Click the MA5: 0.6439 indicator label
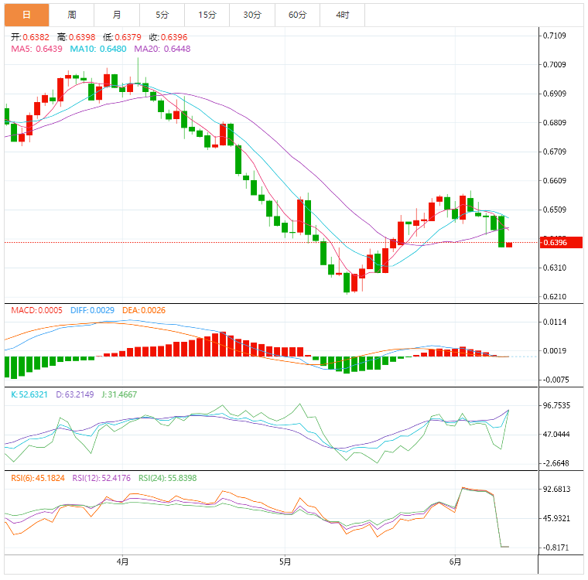This screenshot has width=588, height=580. 37,49
